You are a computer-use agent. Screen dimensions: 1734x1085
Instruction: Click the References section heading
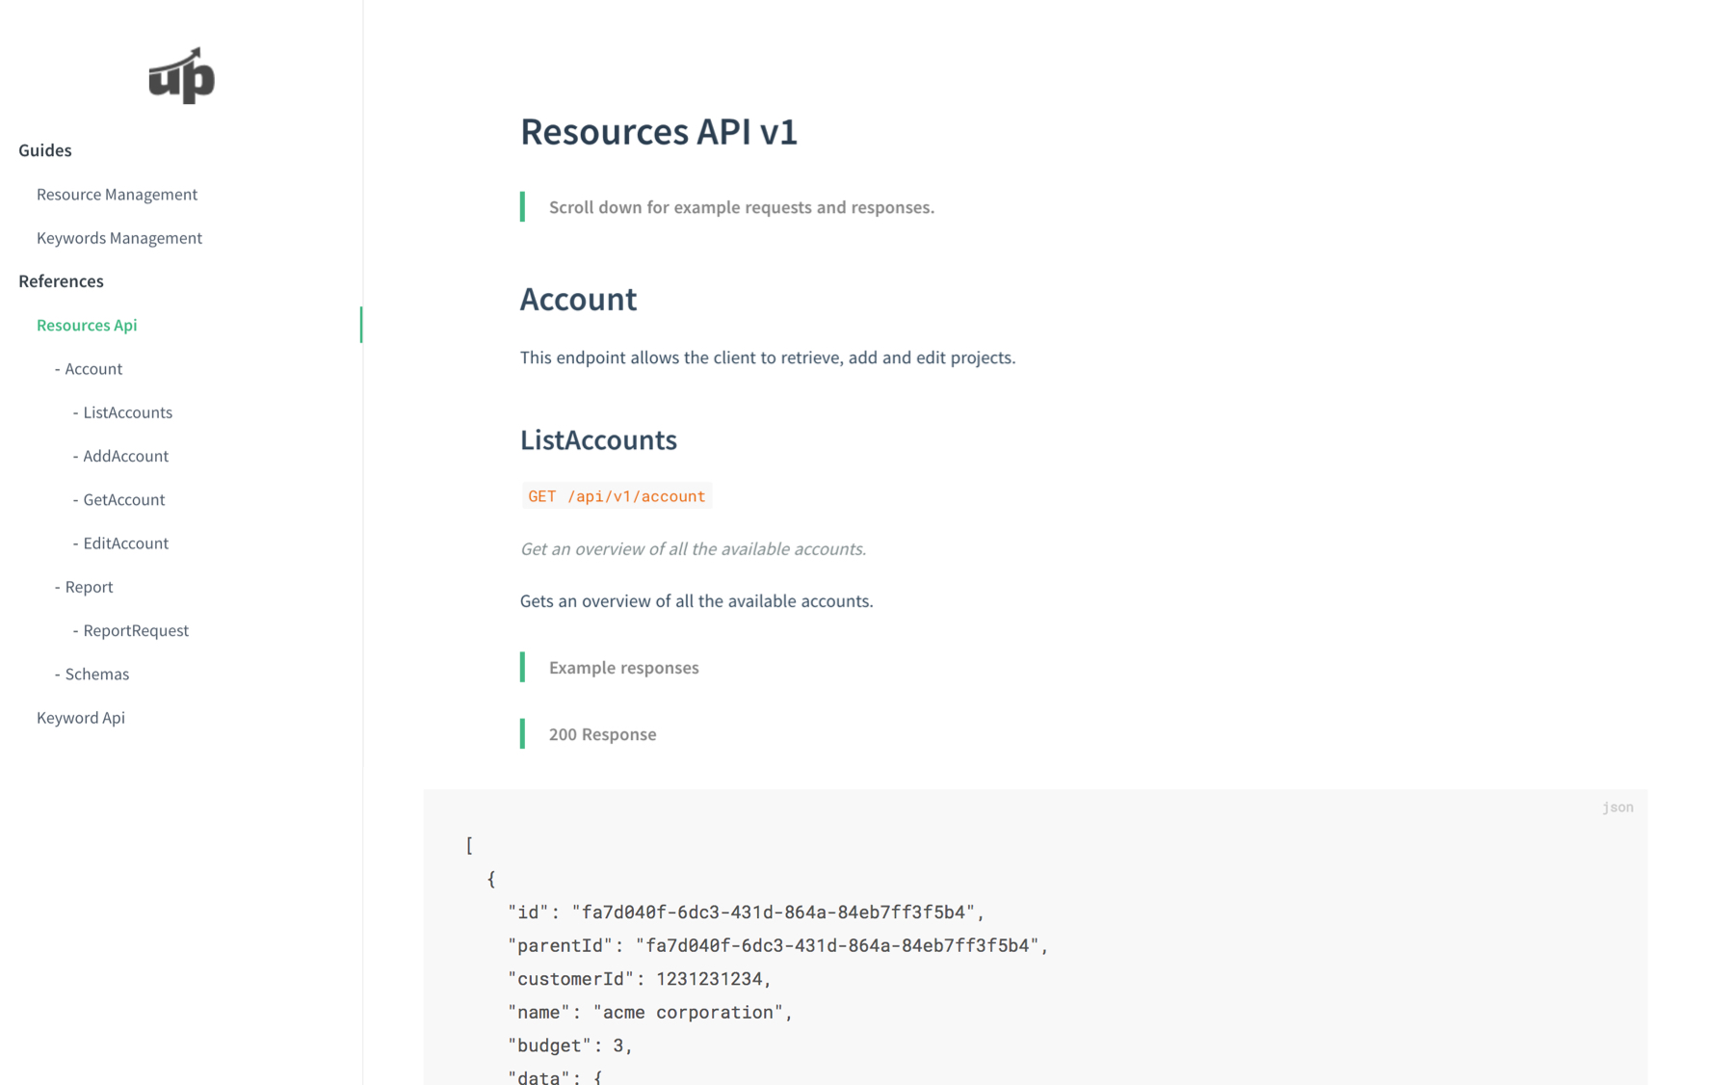[61, 281]
